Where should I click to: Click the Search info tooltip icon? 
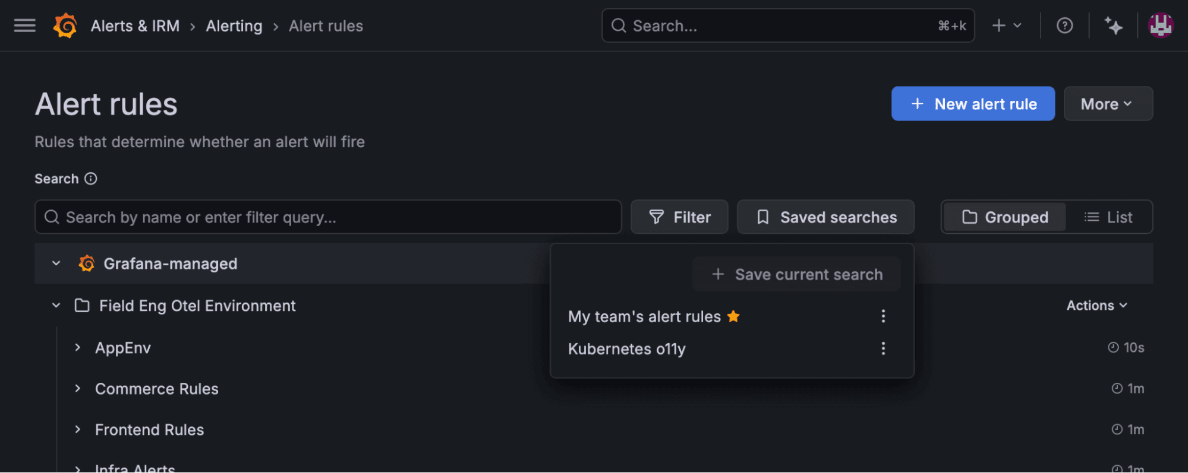coord(90,179)
